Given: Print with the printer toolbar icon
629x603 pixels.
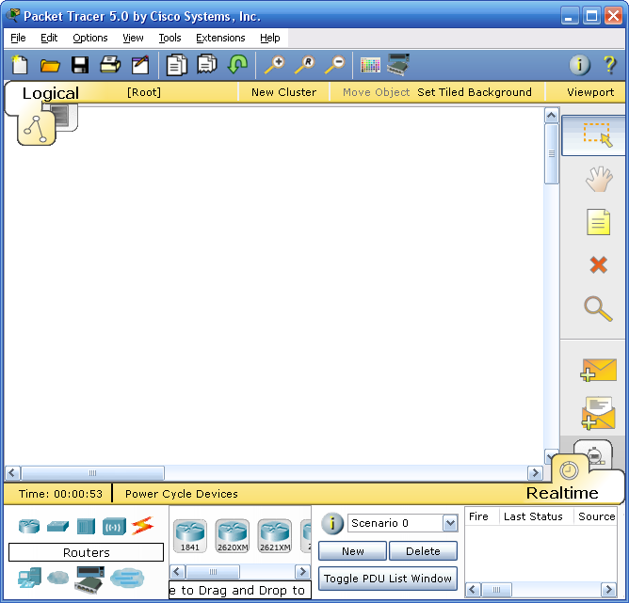Looking at the screenshot, I should 110,65.
